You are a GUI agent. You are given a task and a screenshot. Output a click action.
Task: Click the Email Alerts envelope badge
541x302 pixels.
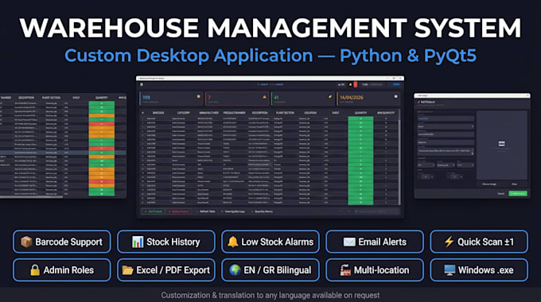(x=375, y=242)
